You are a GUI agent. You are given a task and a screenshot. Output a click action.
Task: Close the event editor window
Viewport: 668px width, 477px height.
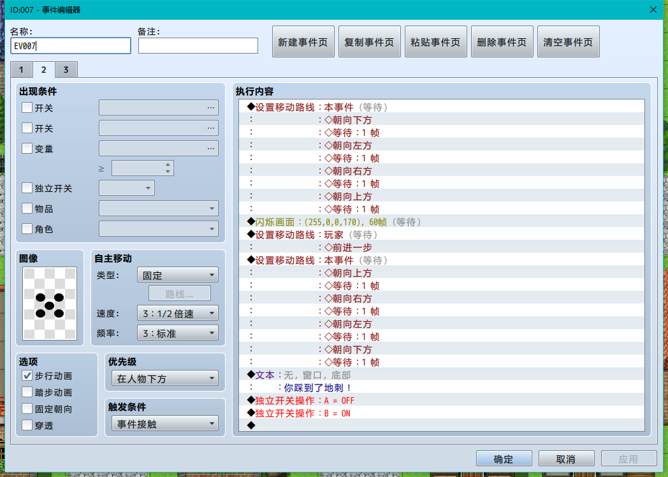pos(653,10)
